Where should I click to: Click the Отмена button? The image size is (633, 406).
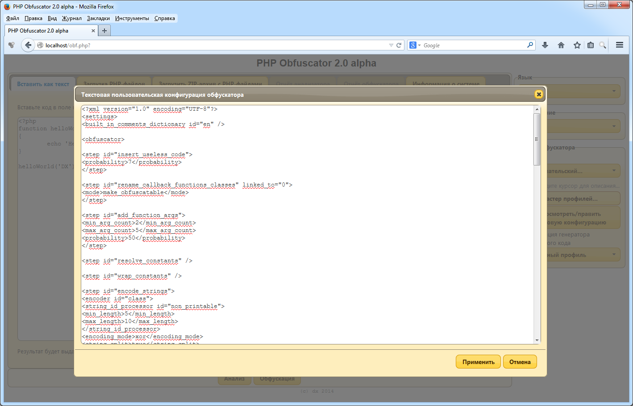click(x=520, y=362)
